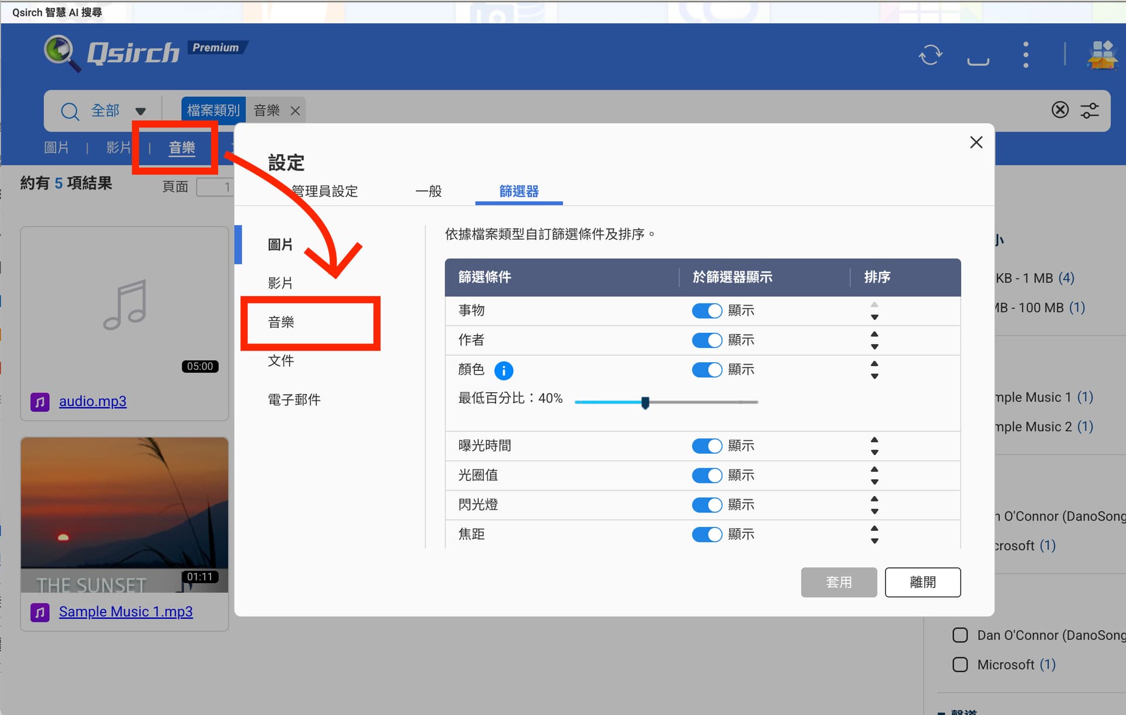Click the refresh sync icon in header
This screenshot has height=715, width=1126.
click(930, 55)
